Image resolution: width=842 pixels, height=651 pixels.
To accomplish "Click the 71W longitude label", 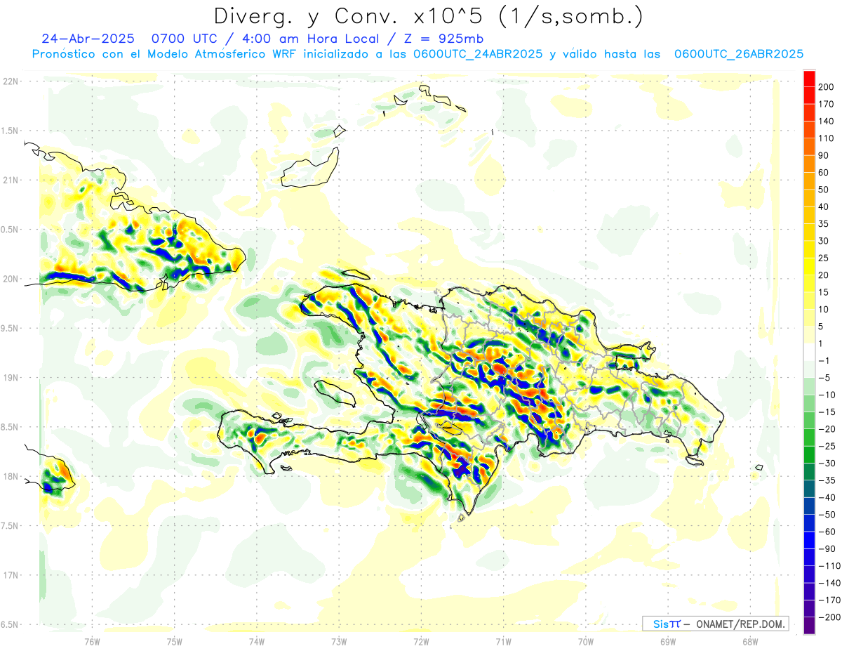I will 503,641.
